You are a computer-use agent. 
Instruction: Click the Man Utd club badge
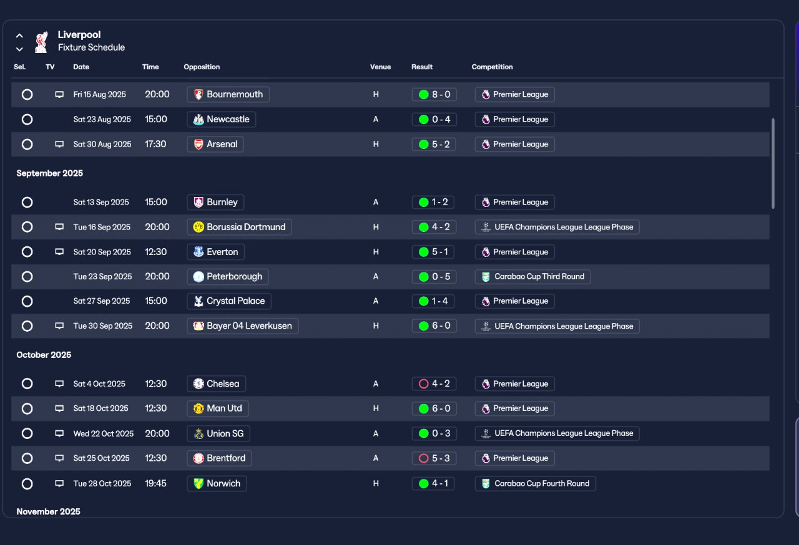(199, 408)
